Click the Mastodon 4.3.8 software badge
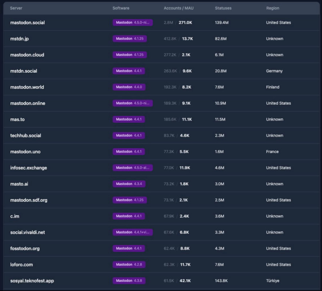The height and width of the screenshot is (291, 322). (129, 281)
